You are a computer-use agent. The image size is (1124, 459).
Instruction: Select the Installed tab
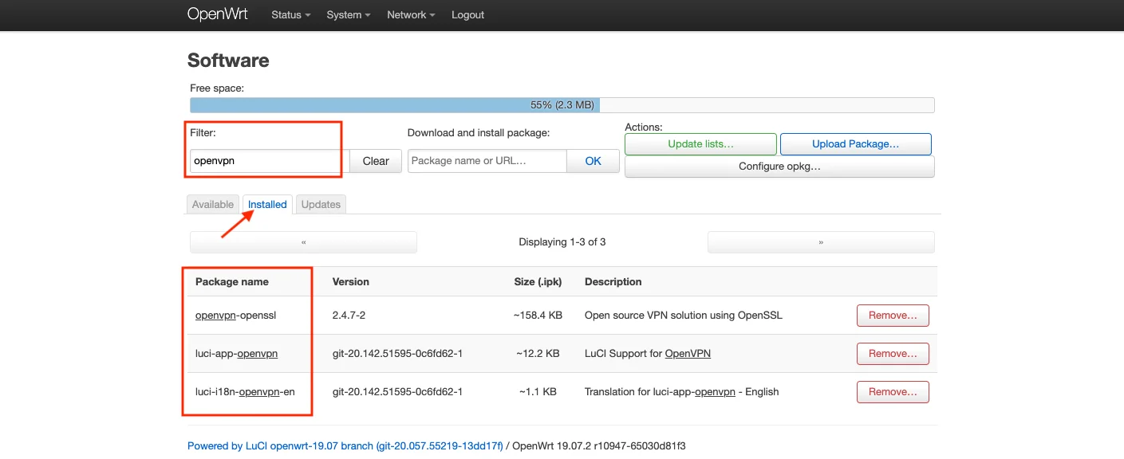click(x=267, y=205)
